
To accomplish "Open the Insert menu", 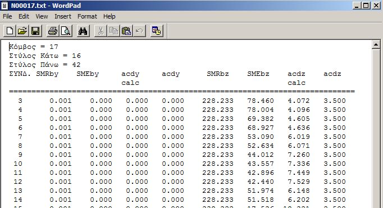I will point(63,16).
